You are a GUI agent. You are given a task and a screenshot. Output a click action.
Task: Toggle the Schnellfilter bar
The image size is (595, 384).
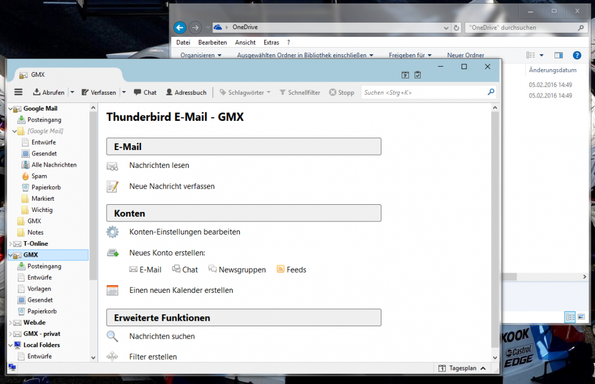point(300,92)
